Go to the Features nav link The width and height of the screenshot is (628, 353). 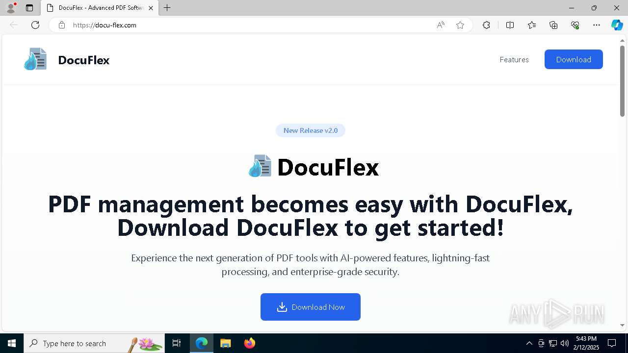(514, 59)
